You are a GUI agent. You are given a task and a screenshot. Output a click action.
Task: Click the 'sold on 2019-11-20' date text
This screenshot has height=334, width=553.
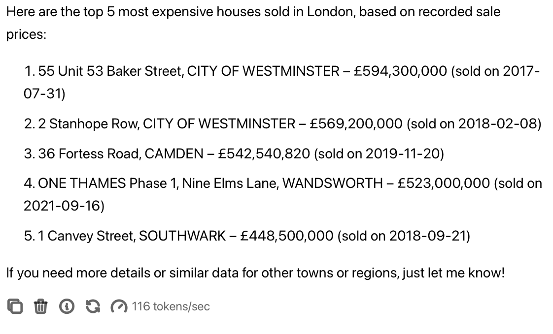click(x=379, y=154)
